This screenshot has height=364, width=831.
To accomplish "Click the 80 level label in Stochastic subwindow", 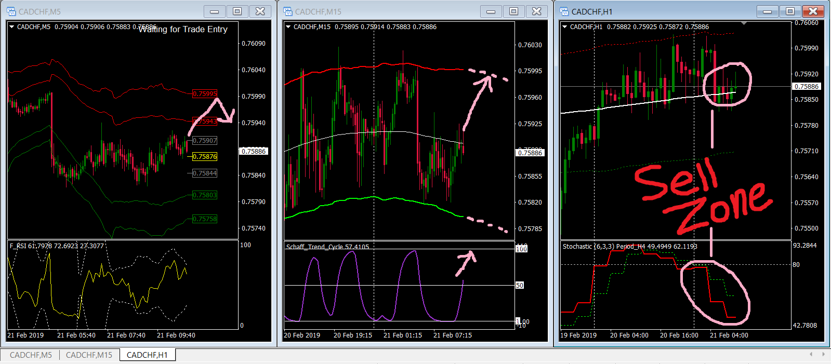I will [x=796, y=265].
